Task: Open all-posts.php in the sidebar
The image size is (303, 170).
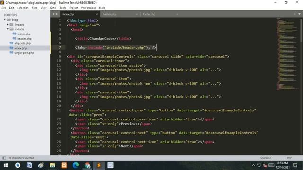Action: [22, 43]
